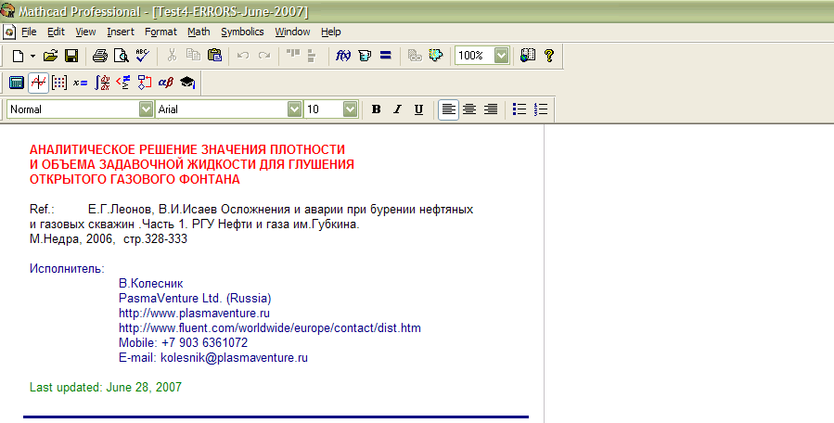Open the Help menu
The width and height of the screenshot is (834, 423).
[331, 32]
